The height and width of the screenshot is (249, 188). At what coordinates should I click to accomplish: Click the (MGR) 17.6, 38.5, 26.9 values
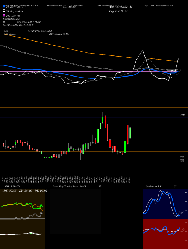(40, 31)
